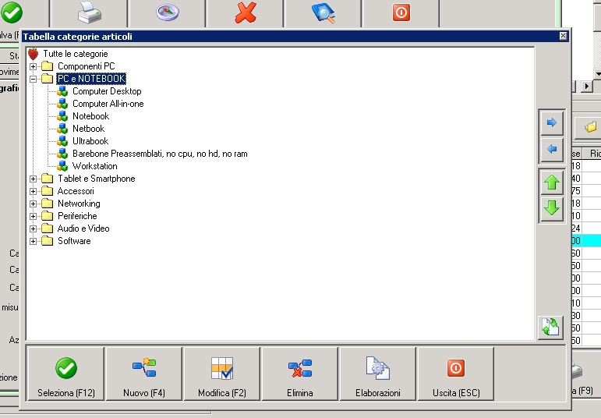Select the Ultrabook category
This screenshot has height=418, width=601.
click(x=90, y=141)
